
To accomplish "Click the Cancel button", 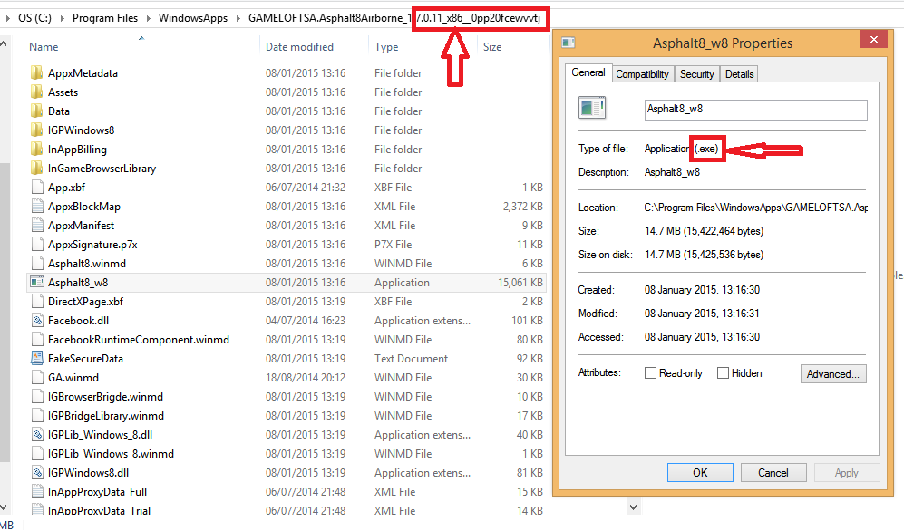I will point(773,472).
